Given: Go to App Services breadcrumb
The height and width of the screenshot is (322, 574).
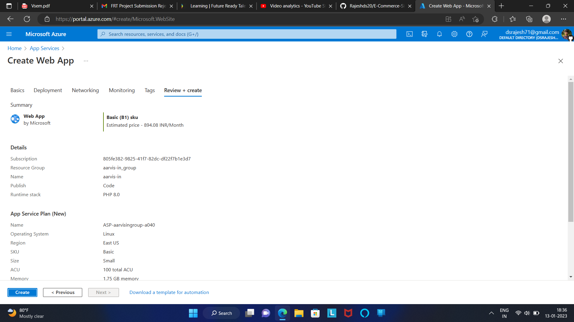Looking at the screenshot, I should pos(44,48).
